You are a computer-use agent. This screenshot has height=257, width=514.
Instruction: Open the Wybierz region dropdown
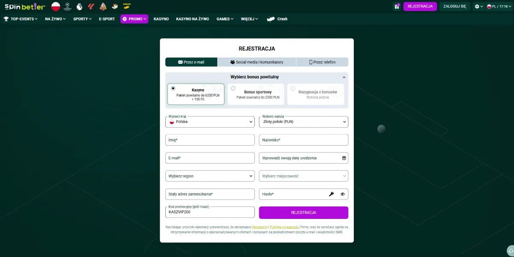click(210, 176)
